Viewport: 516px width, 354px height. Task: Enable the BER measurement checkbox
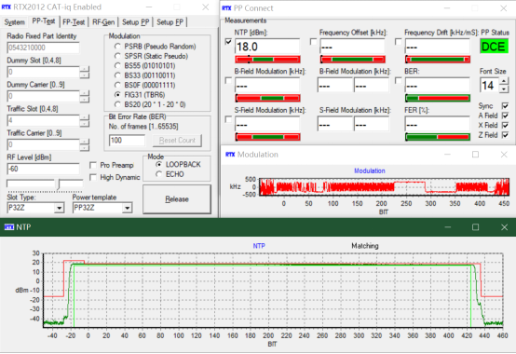[399, 81]
